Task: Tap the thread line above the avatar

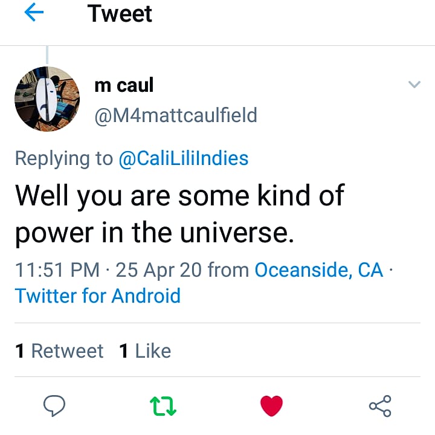Action: tap(47, 55)
